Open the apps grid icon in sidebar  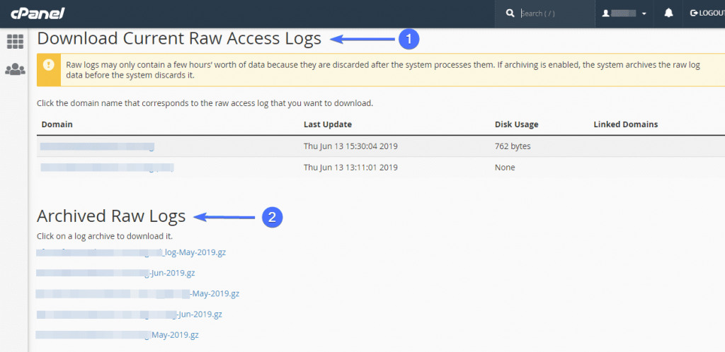pyautogui.click(x=15, y=42)
